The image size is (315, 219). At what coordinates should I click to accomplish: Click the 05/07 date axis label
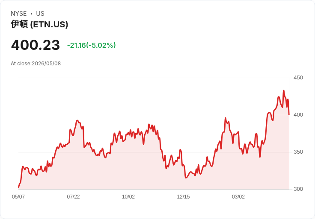tap(18, 196)
